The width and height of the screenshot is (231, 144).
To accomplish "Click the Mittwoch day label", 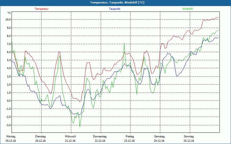I will [70, 137].
